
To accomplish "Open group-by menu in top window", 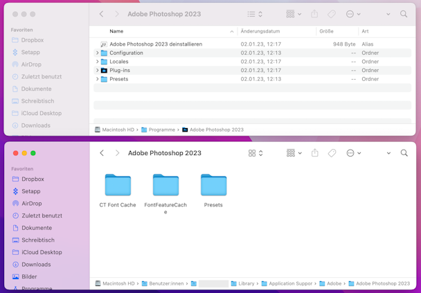I will click(x=294, y=14).
